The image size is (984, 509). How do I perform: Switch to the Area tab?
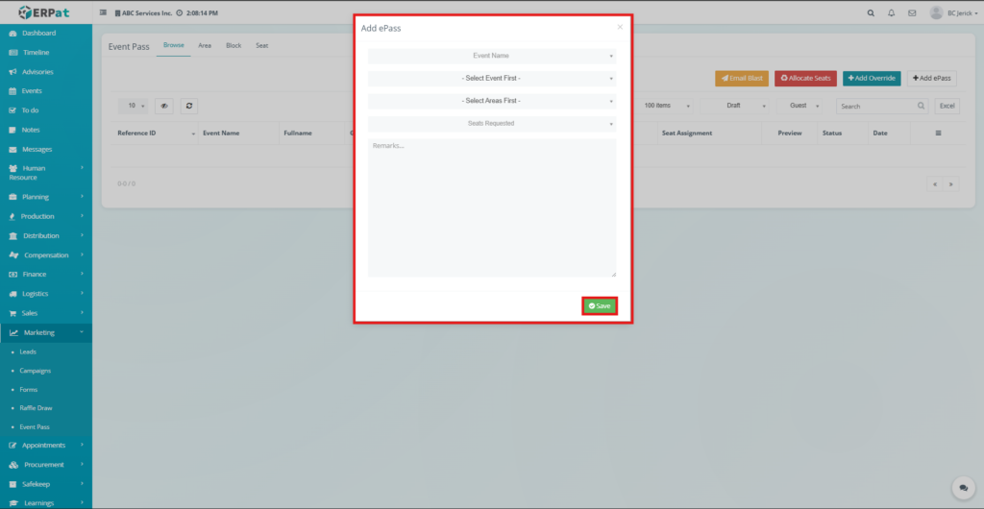coord(205,45)
